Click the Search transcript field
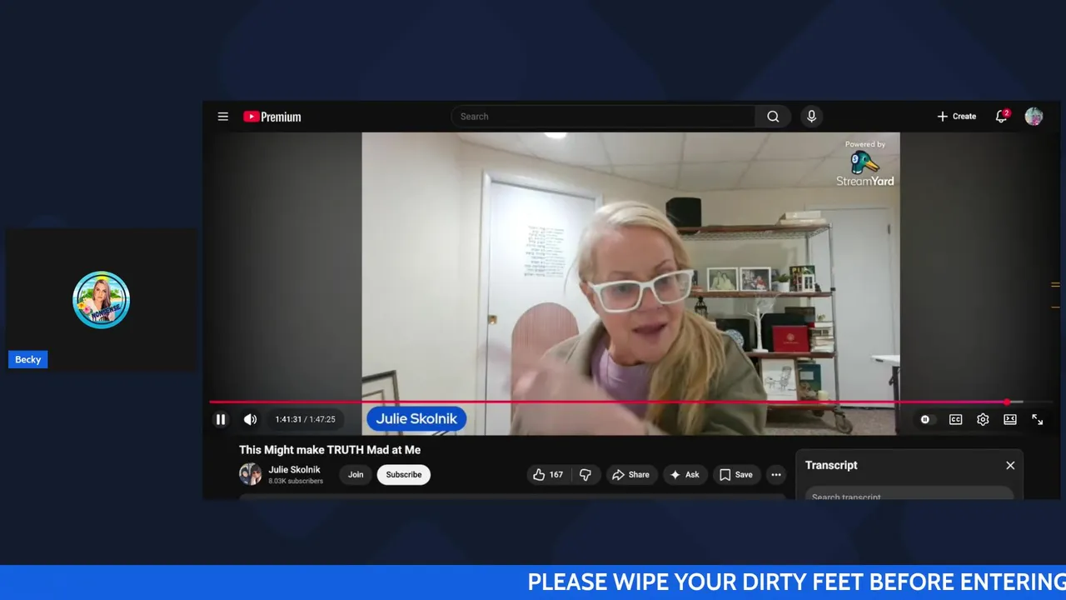 (909, 495)
